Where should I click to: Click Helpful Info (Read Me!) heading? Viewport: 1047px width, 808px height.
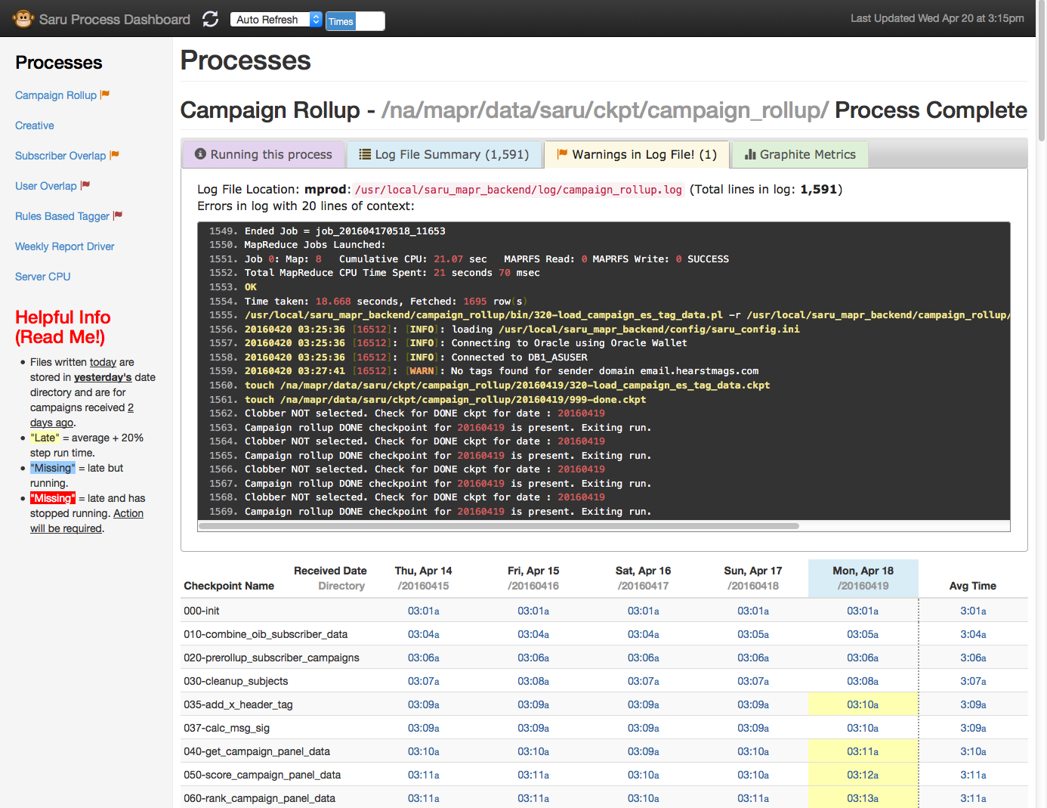(63, 327)
